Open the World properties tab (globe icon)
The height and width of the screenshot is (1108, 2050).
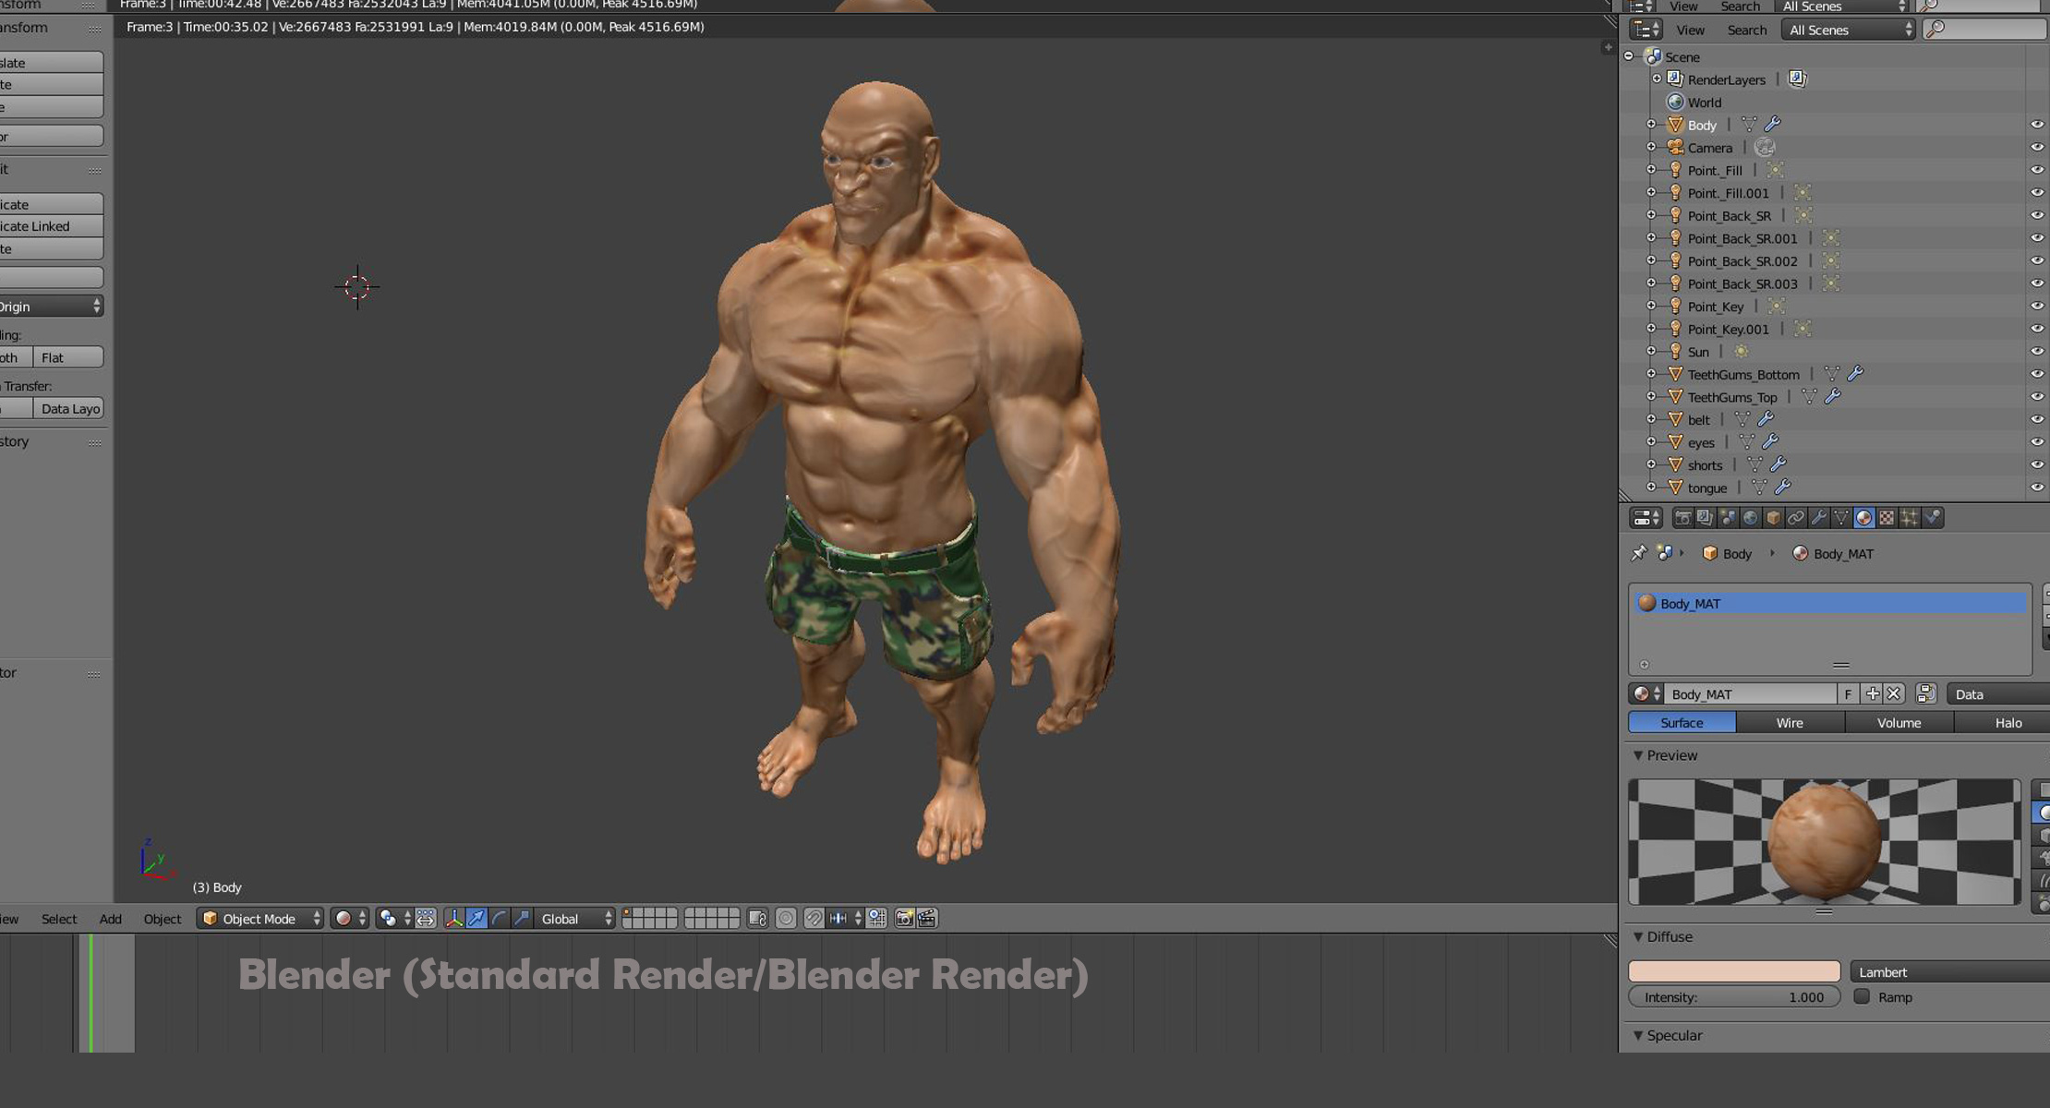(x=1750, y=517)
